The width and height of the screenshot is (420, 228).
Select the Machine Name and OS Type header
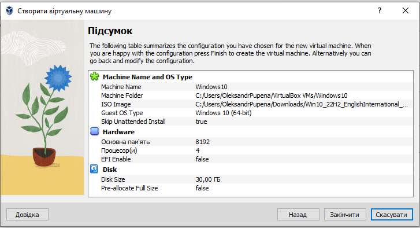pyautogui.click(x=147, y=77)
